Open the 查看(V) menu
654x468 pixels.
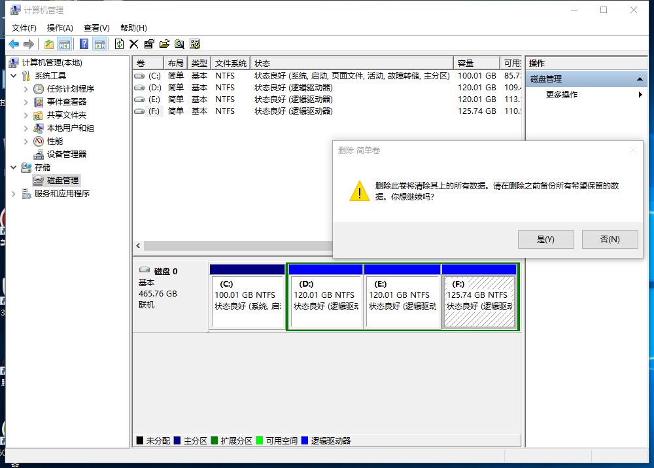pyautogui.click(x=96, y=28)
